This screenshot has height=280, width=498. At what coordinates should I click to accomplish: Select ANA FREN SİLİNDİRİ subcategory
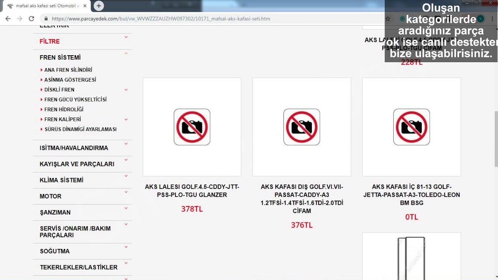pos(68,70)
